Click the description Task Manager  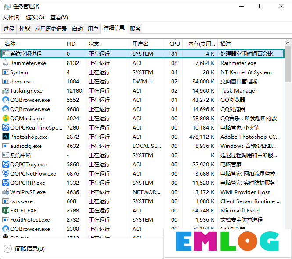[239, 91]
